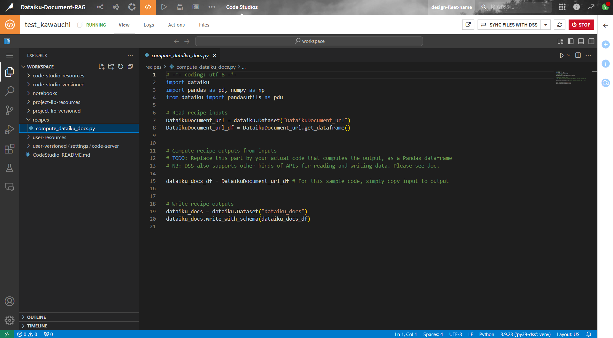613x338 pixels.
Task: Open Run and Debug view
Action: 10,130
